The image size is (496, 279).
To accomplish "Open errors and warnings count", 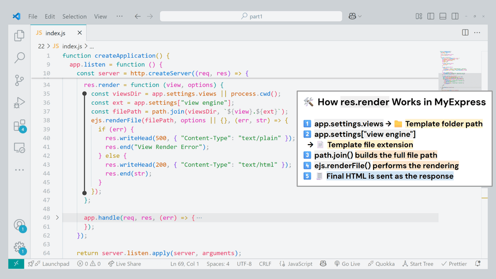I will (x=89, y=264).
